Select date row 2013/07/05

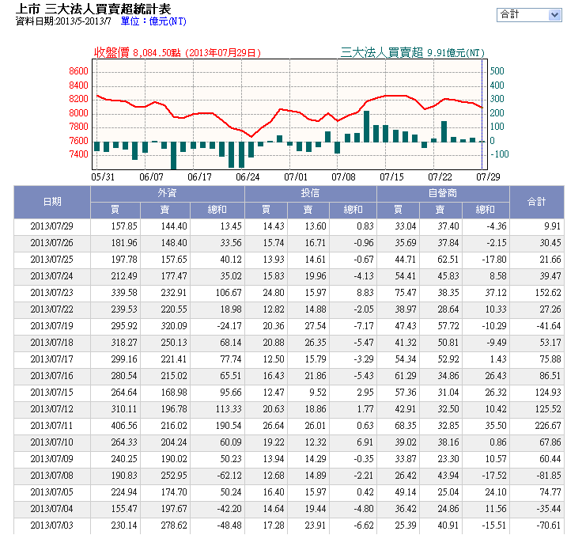pyautogui.click(x=51, y=492)
